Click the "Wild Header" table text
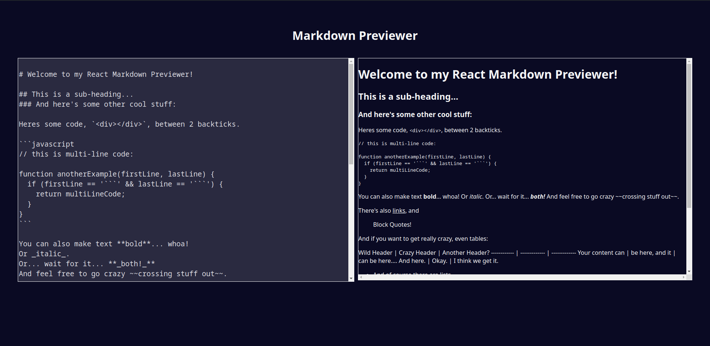 [x=375, y=253]
